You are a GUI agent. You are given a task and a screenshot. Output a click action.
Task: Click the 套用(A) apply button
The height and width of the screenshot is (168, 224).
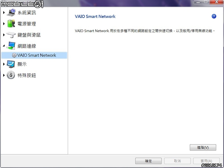[x=206, y=161]
